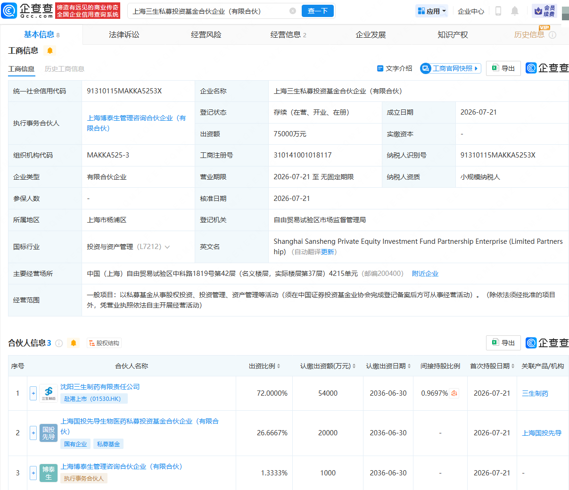Click 自由贸易试验区市场监督管理局 value
The height and width of the screenshot is (490, 569).
coord(320,220)
